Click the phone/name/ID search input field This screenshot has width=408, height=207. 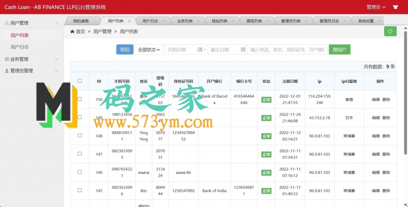pos(287,49)
